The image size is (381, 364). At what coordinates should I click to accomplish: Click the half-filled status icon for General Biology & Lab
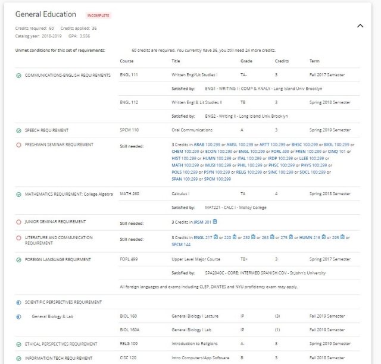(x=19, y=316)
